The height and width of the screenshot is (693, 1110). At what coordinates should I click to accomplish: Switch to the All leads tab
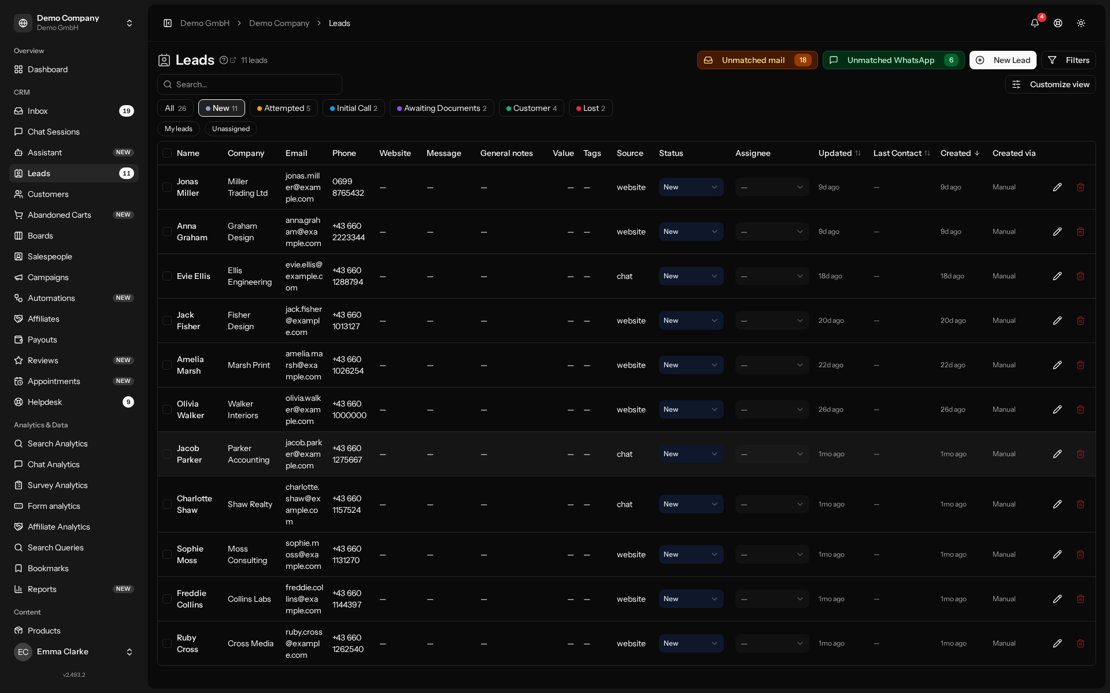[175, 108]
